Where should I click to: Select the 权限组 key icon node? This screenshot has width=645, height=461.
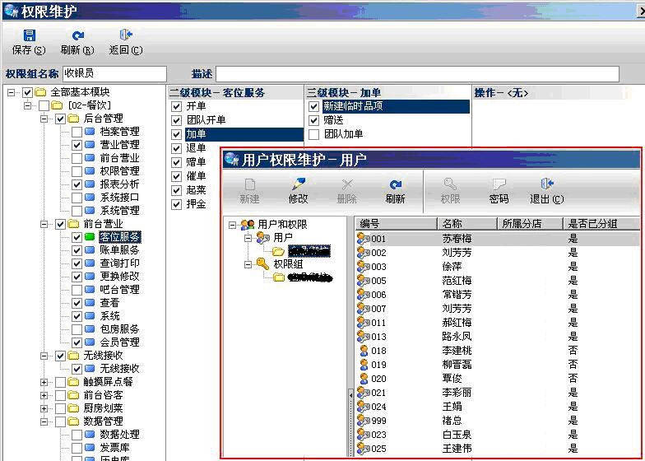pyautogui.click(x=262, y=264)
